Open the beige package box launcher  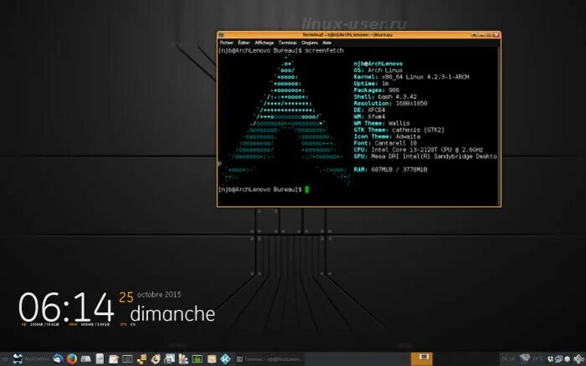pos(212,359)
